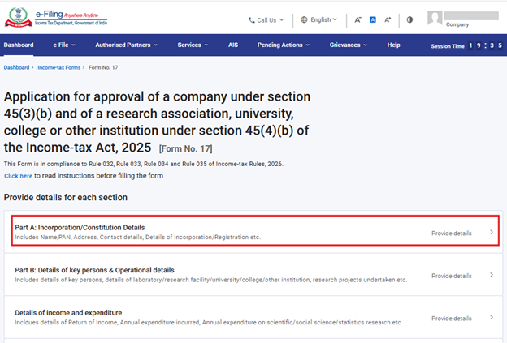The height and width of the screenshot is (343, 507).
Task: Click the increase font size icon
Action: [388, 19]
